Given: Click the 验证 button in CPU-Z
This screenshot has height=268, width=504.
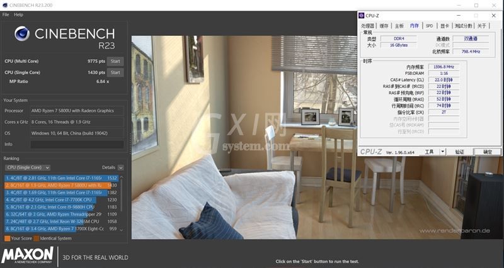Looking at the screenshot, I should pyautogui.click(x=460, y=152).
